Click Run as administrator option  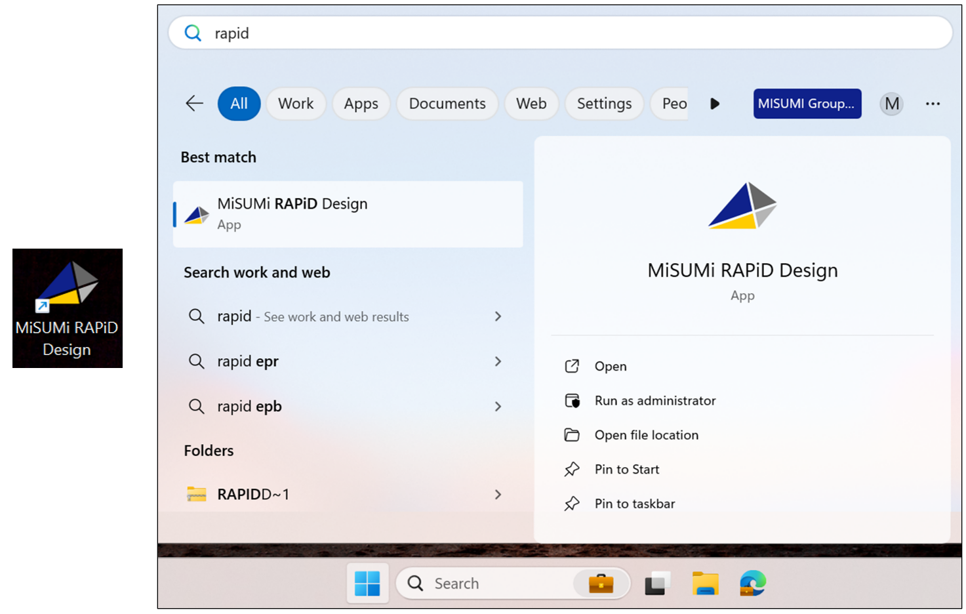click(654, 401)
